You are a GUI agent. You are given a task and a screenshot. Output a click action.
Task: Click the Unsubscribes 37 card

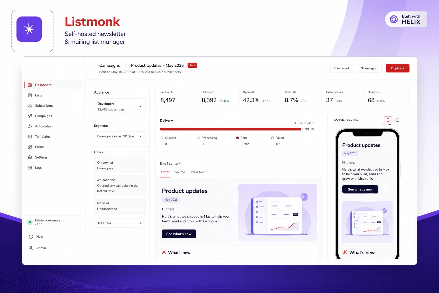(342, 97)
